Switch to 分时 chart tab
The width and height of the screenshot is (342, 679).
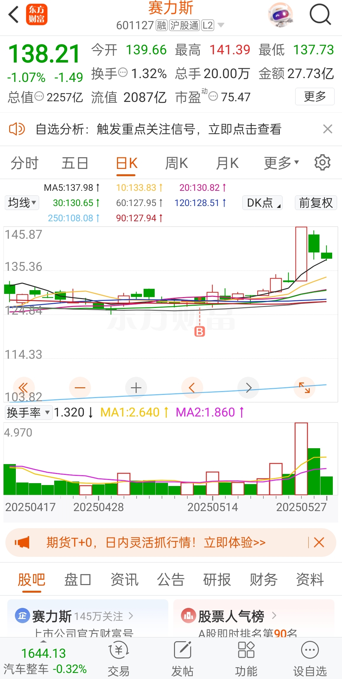tap(24, 163)
